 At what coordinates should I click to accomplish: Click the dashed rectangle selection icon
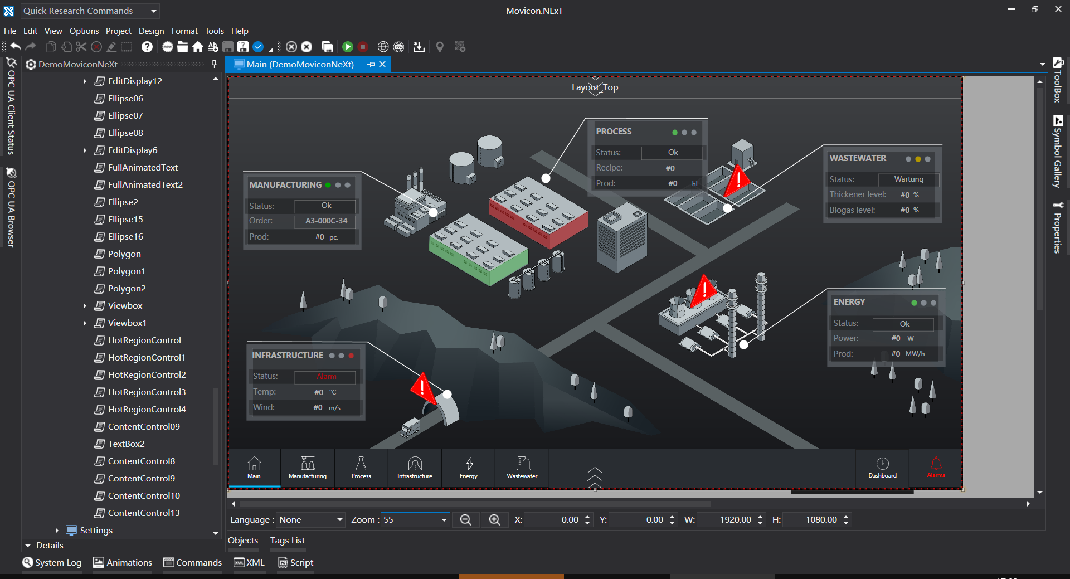[127, 47]
